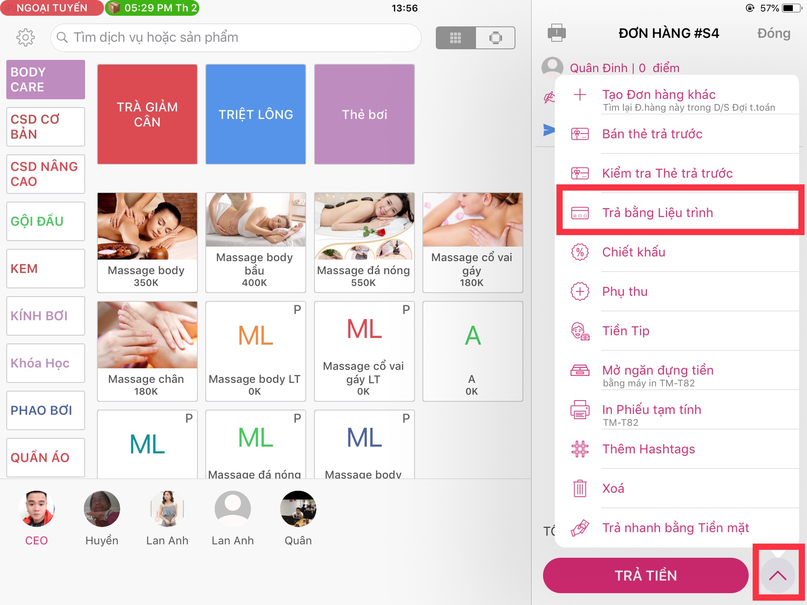Click the Thêm Hashtags icon
The width and height of the screenshot is (807, 605).
click(x=580, y=449)
